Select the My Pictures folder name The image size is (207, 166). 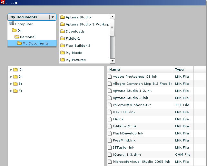[x=76, y=60]
